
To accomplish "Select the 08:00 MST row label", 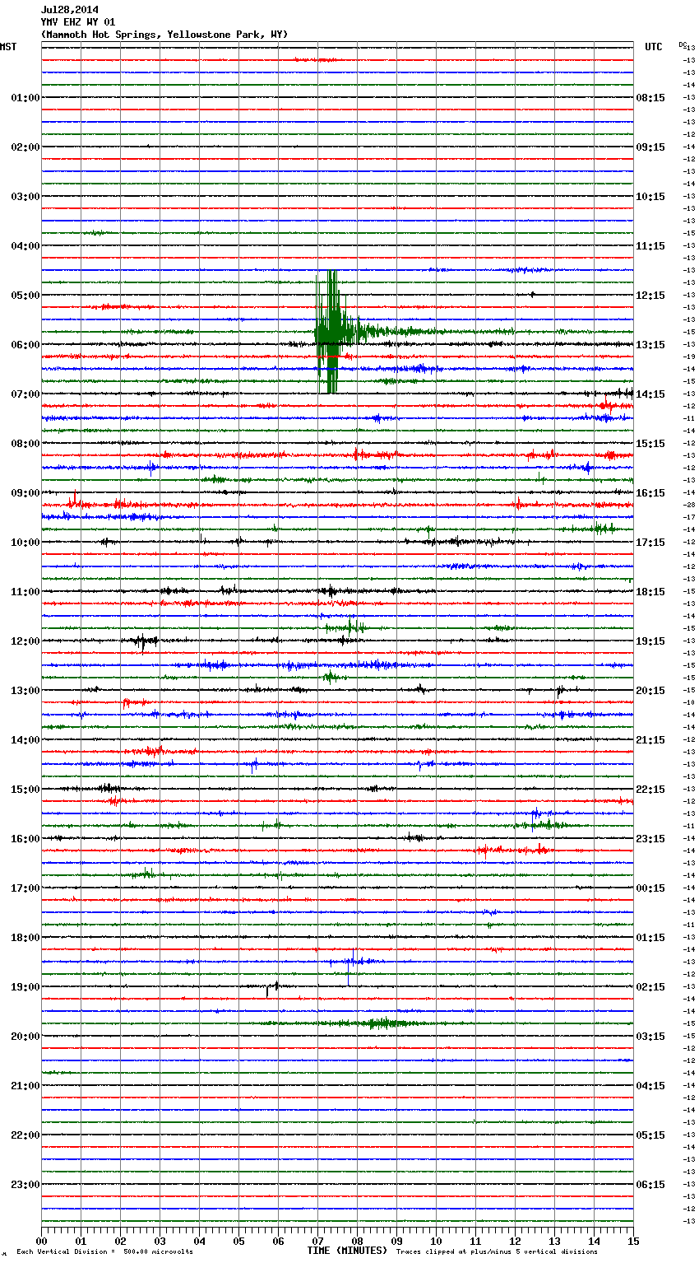I will click(x=25, y=444).
